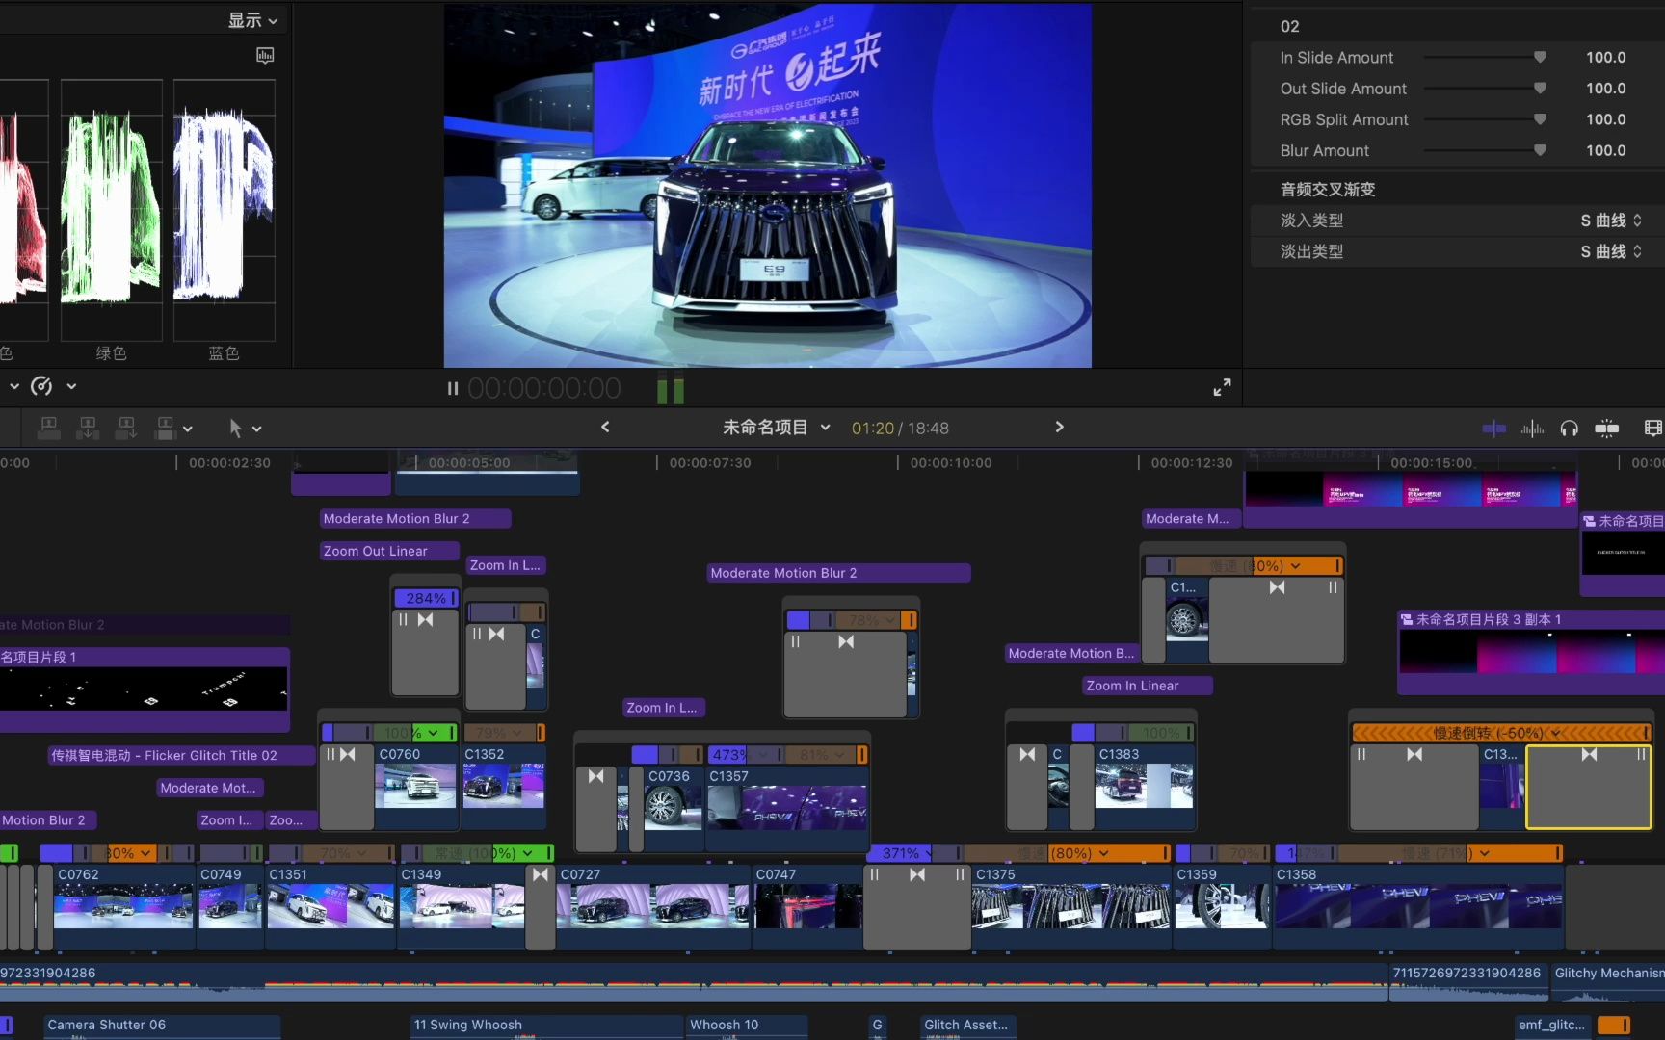The width and height of the screenshot is (1665, 1040).
Task: Enter full screen viewer mode
Action: pyautogui.click(x=1222, y=387)
